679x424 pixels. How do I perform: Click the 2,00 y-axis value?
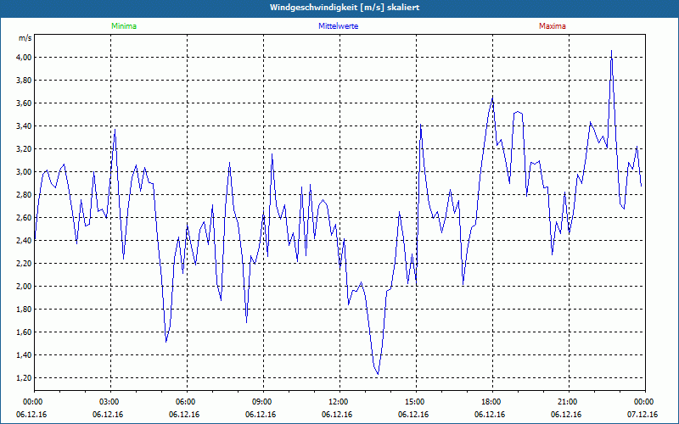[x=25, y=287]
